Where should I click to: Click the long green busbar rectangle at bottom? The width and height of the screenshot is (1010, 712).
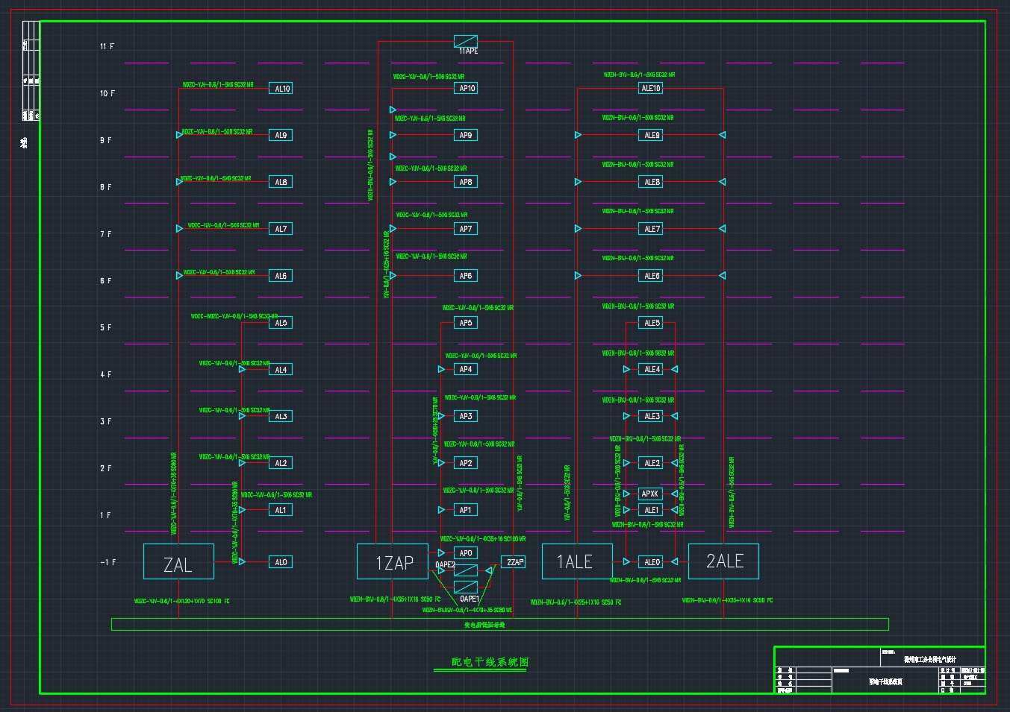500,625
